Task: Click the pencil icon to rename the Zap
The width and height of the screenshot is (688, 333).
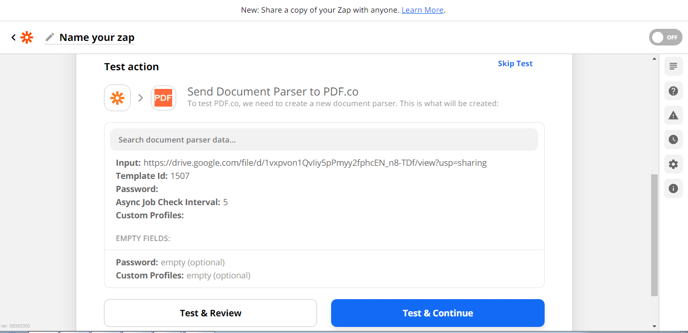Action: pos(48,37)
